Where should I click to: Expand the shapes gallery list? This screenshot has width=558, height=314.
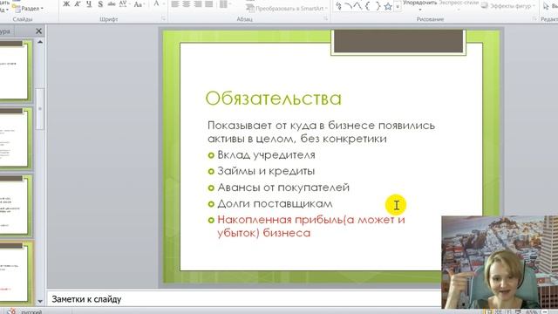click(x=398, y=6)
